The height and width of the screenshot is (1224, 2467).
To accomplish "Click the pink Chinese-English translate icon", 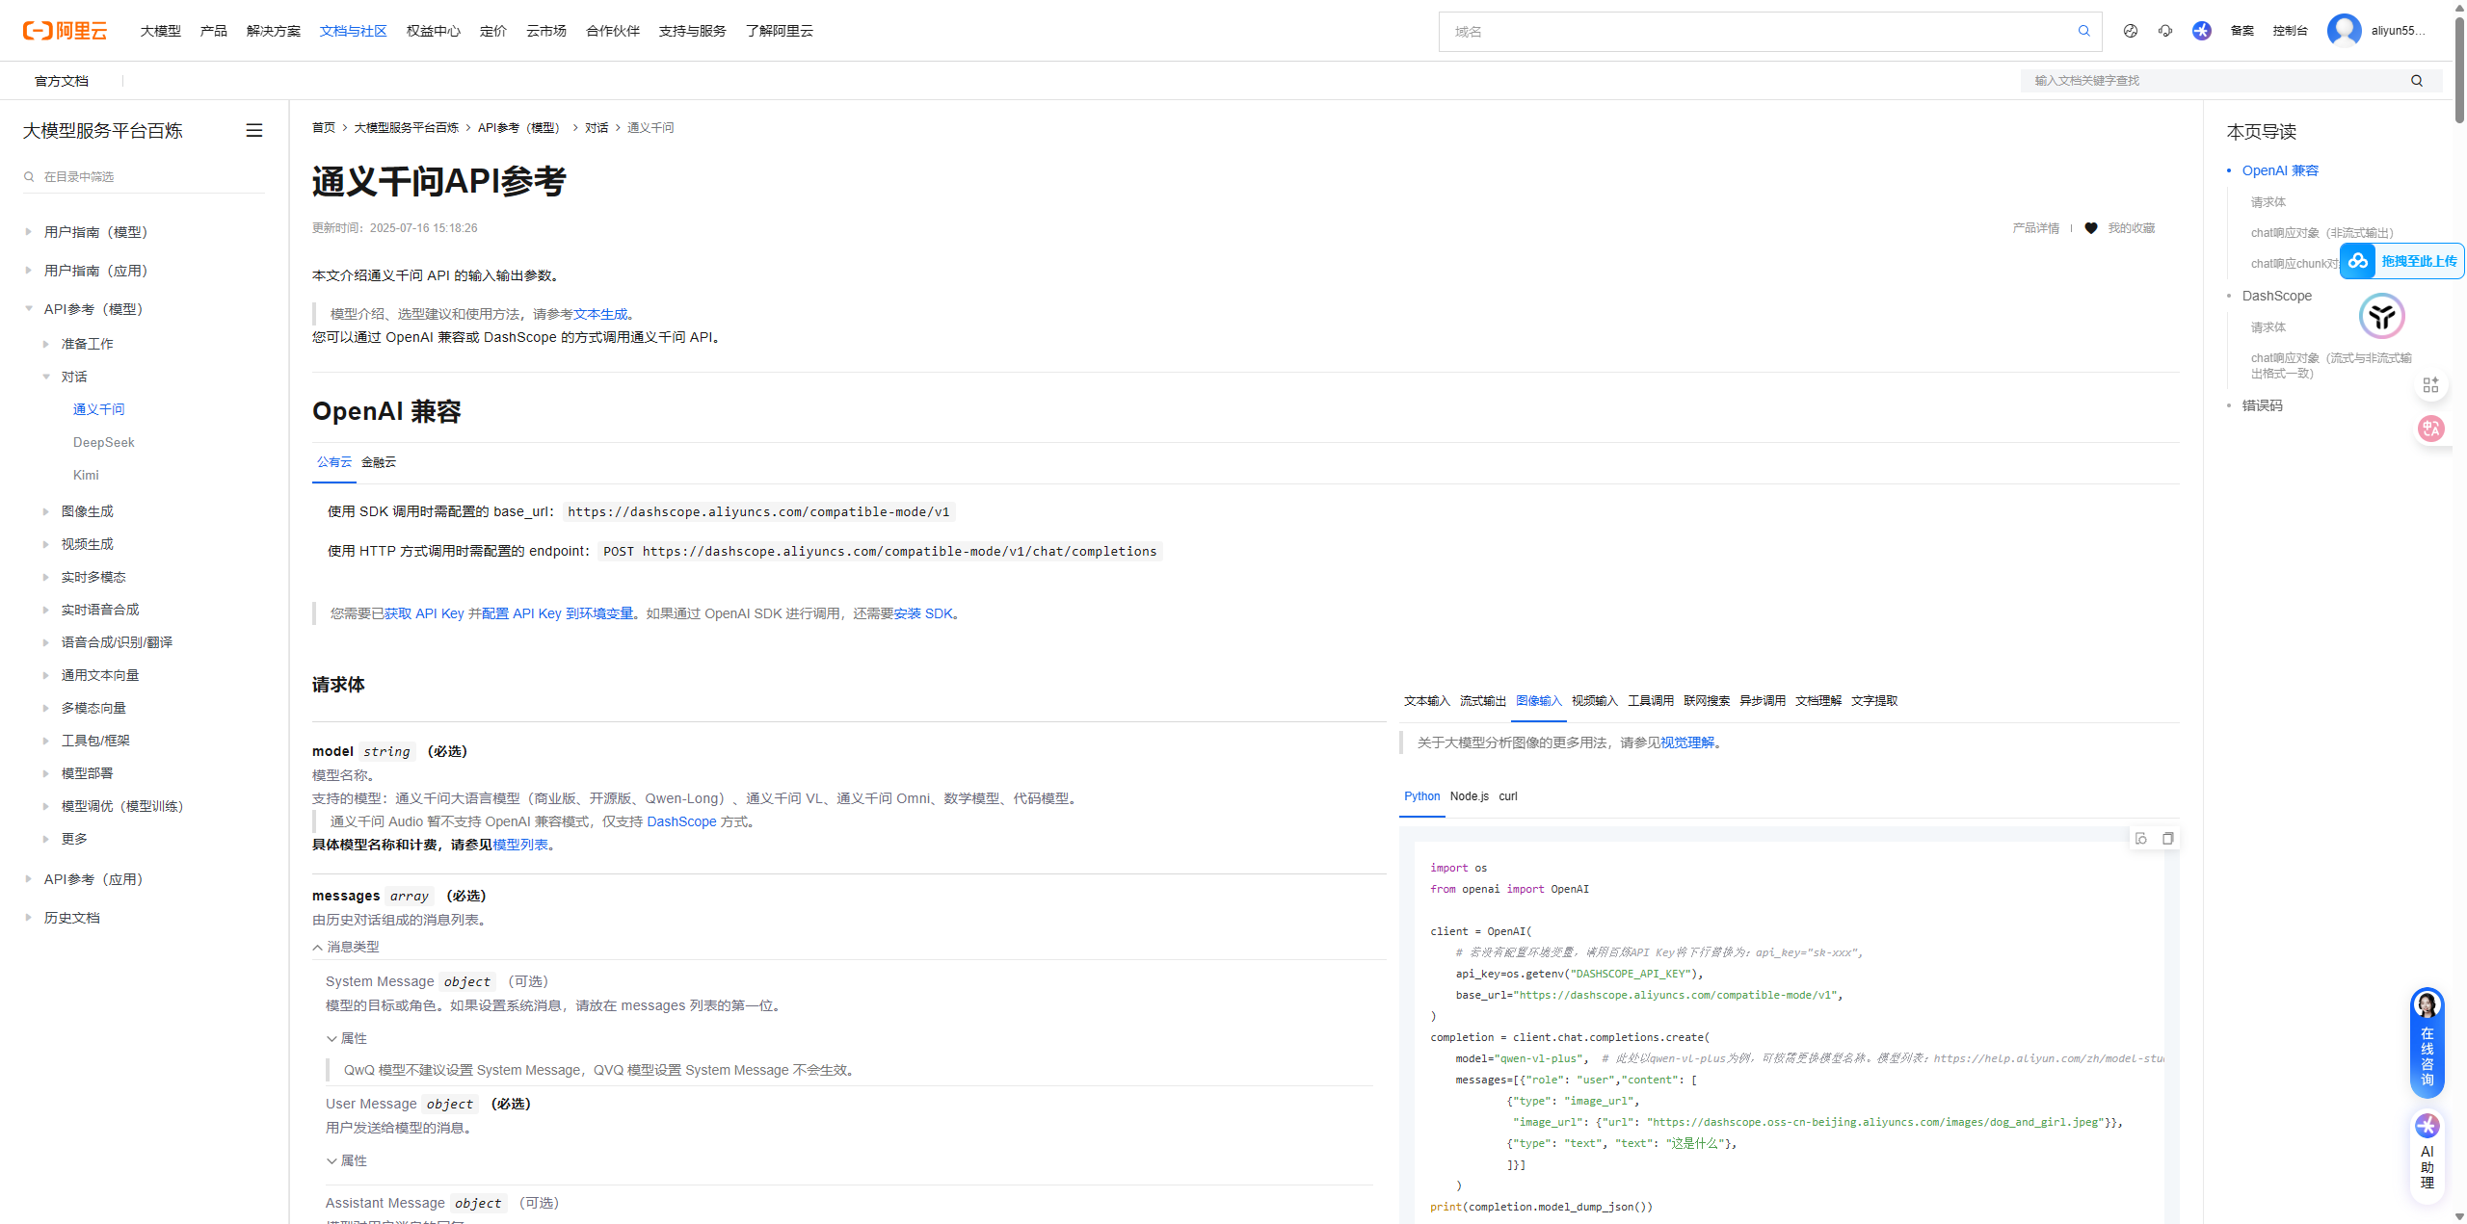I will [2431, 429].
